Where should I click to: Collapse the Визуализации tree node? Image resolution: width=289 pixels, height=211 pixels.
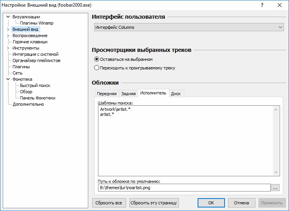click(8, 17)
